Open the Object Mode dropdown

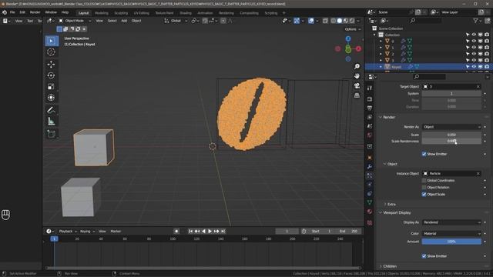point(75,21)
